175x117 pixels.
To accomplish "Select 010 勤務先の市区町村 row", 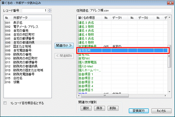I will (x=28, y=58).
